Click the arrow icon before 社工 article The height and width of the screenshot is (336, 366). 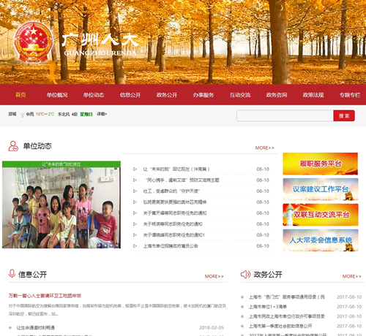135,191
